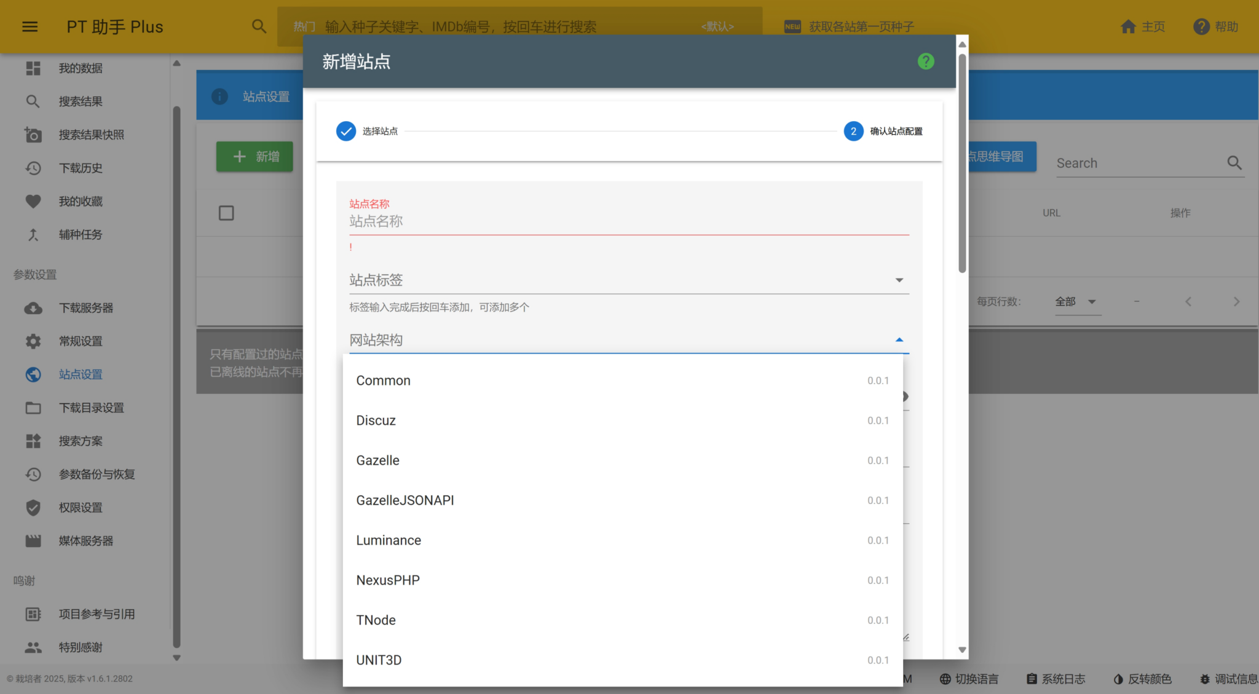Image resolution: width=1259 pixels, height=694 pixels.
Task: Click the hamburger menu icon
Action: (x=30, y=26)
